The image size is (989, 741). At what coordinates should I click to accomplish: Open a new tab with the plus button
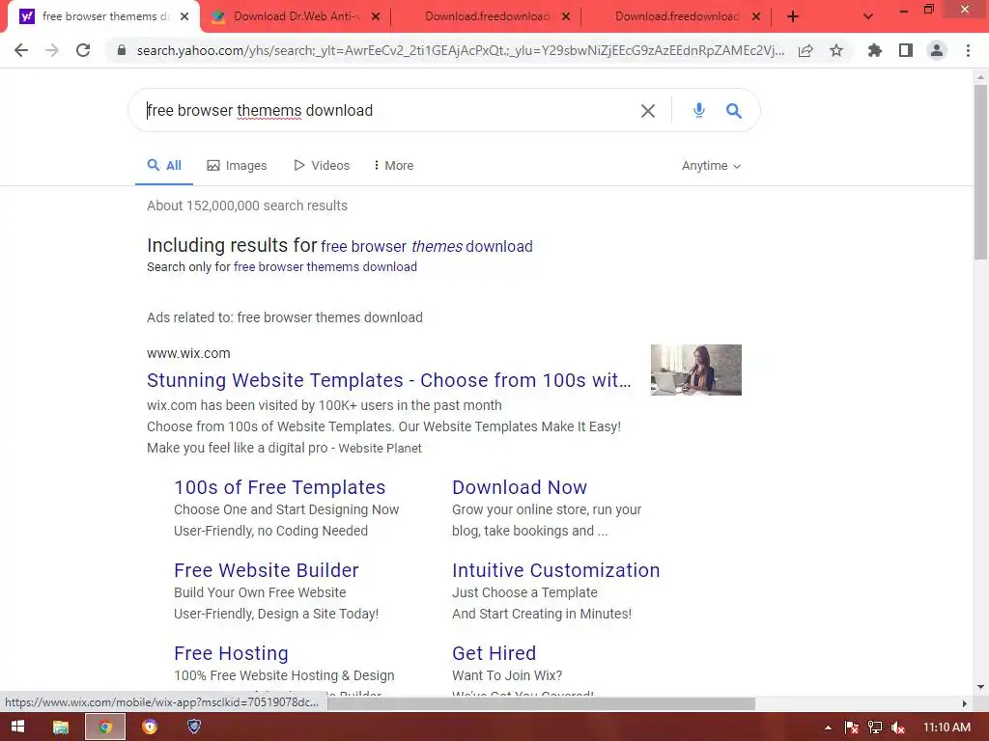point(793,17)
